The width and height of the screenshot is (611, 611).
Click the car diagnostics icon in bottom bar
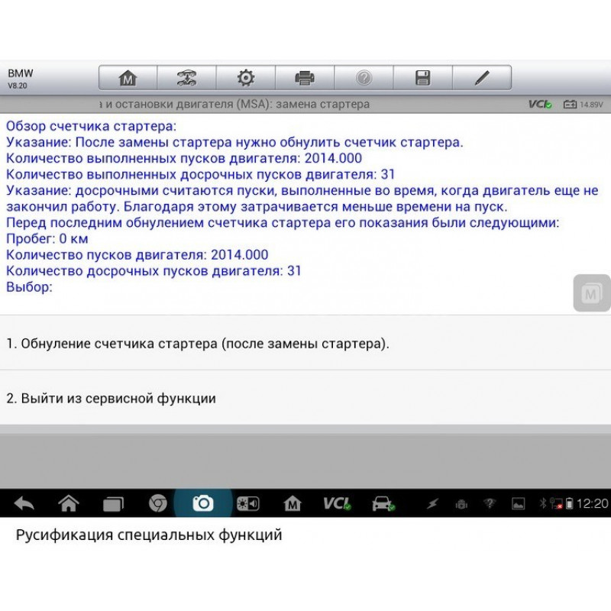coord(381,503)
